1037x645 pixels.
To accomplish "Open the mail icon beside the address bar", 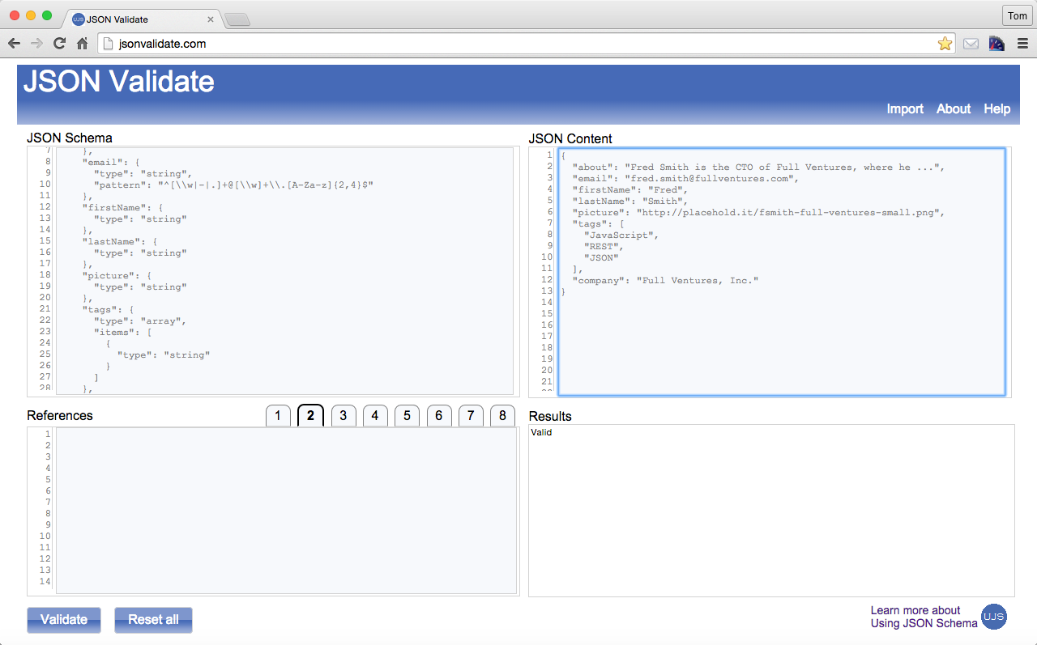I will point(971,43).
